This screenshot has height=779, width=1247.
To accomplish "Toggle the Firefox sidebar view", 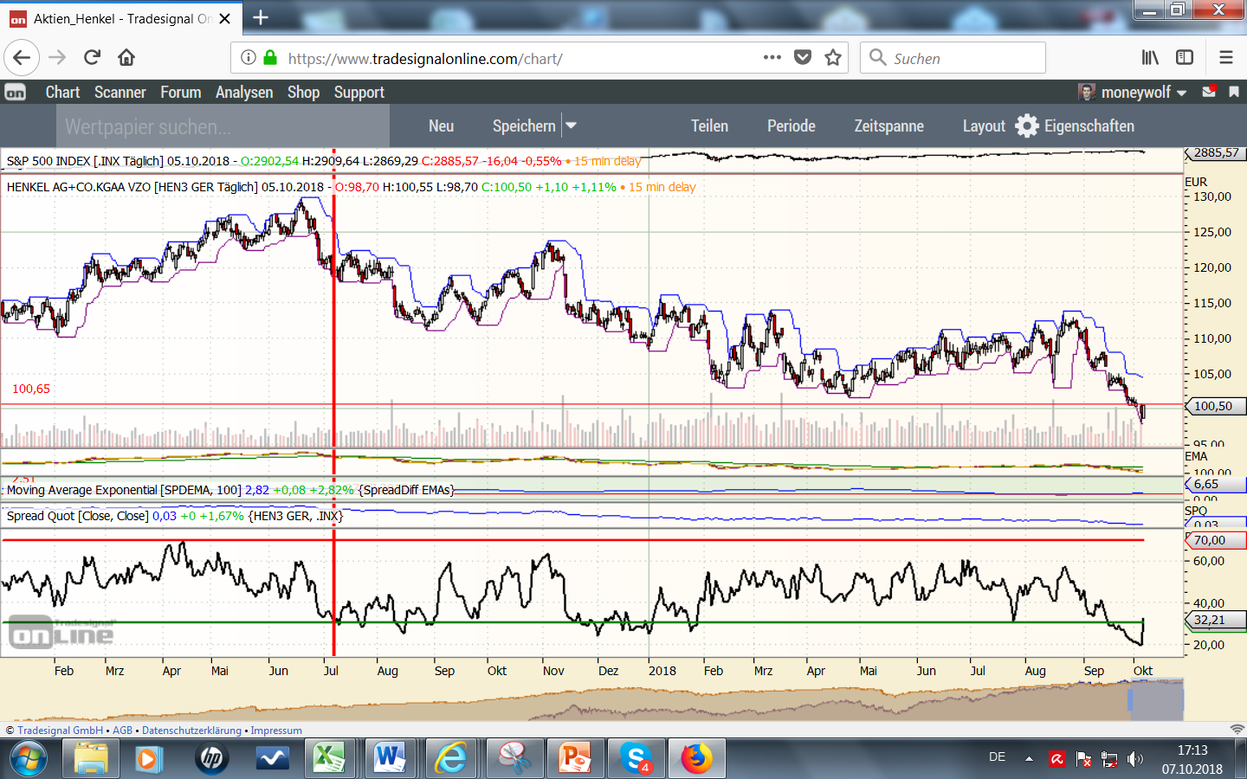I will pyautogui.click(x=1185, y=58).
